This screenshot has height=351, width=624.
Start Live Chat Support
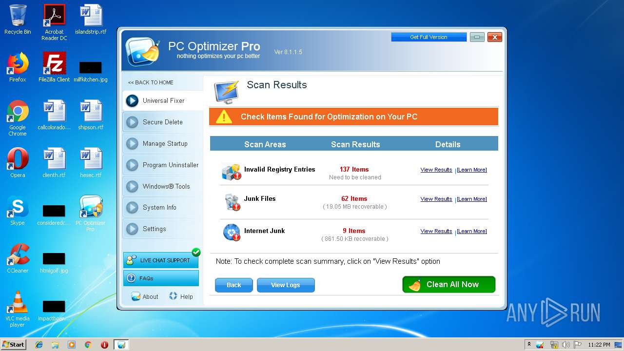[x=161, y=260]
